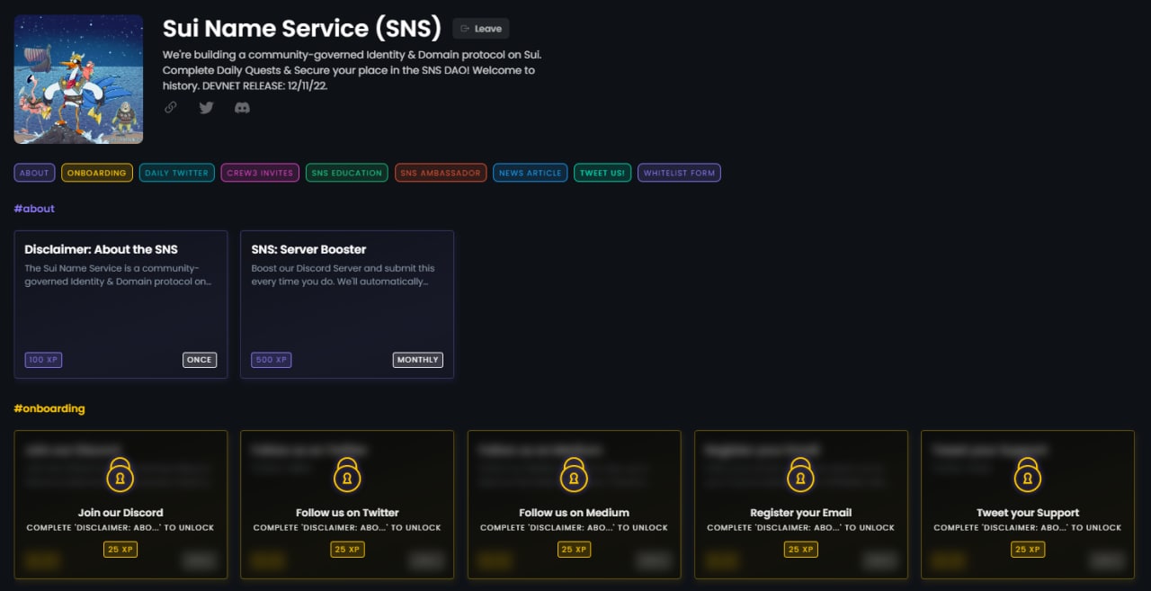The image size is (1151, 591).
Task: Click 25 XP badge on Follow us on Medium
Action: click(574, 549)
